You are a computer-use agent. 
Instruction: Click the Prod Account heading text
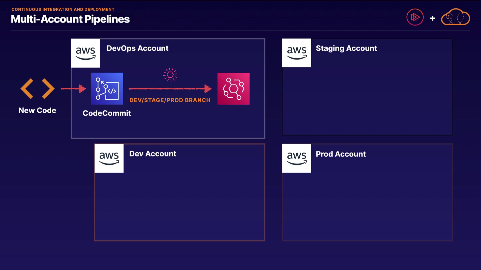(x=341, y=154)
